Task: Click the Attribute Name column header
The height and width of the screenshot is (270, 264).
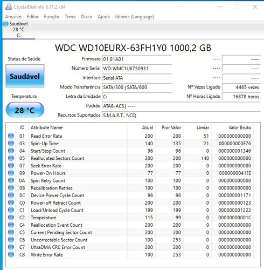Action: click(78, 127)
